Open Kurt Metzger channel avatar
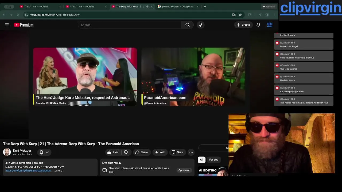 point(7,152)
